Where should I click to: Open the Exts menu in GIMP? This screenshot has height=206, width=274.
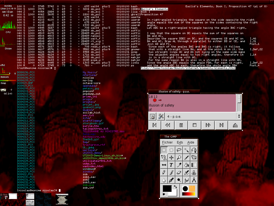(180, 142)
